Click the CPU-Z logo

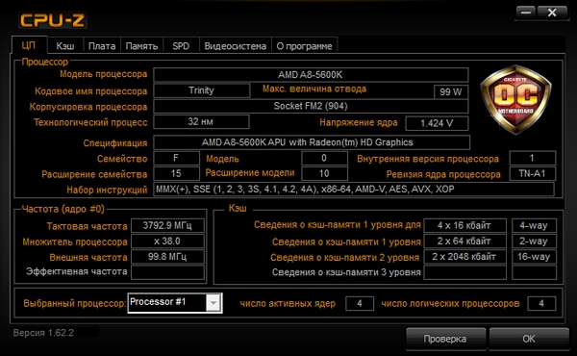point(53,20)
